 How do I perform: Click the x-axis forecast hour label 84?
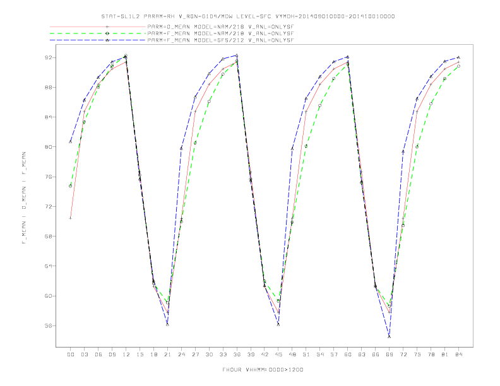click(458, 354)
